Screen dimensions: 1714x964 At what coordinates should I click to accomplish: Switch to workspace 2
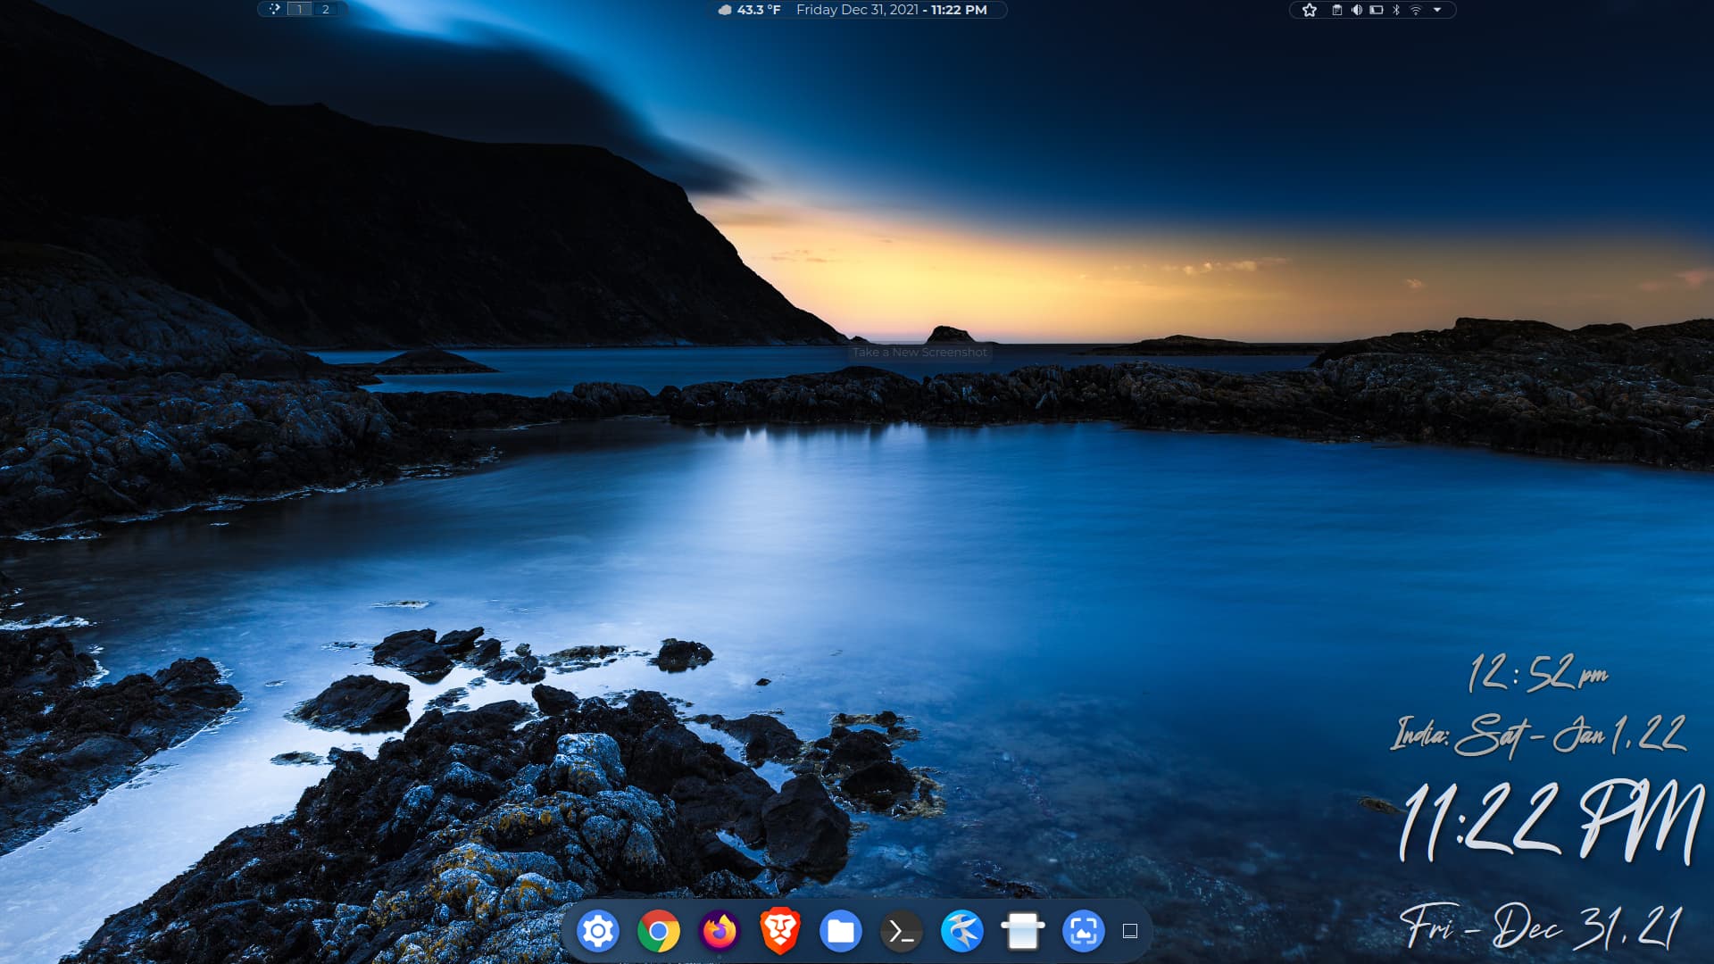(x=326, y=9)
